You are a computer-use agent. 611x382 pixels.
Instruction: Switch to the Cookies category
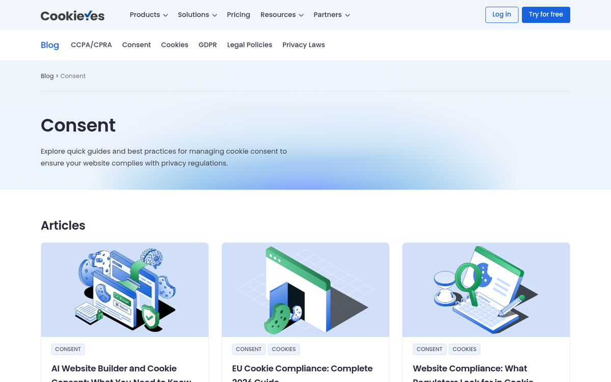[x=175, y=45]
